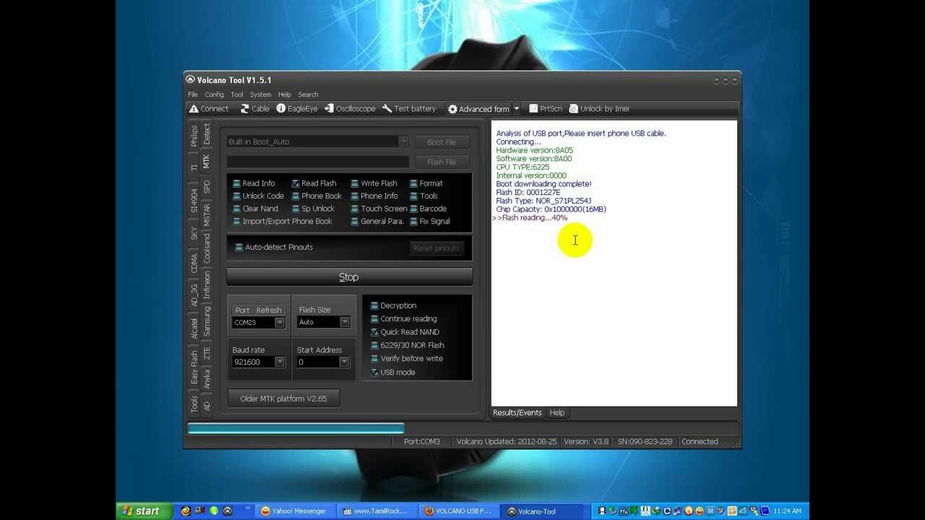Switch to the SPD side tab

pyautogui.click(x=207, y=186)
